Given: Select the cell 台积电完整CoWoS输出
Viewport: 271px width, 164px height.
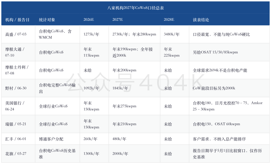Looking at the screenshot, I should pos(57,88).
